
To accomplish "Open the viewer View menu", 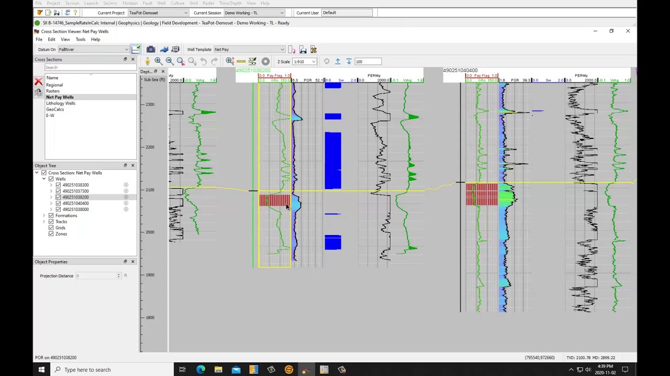I will [65, 40].
